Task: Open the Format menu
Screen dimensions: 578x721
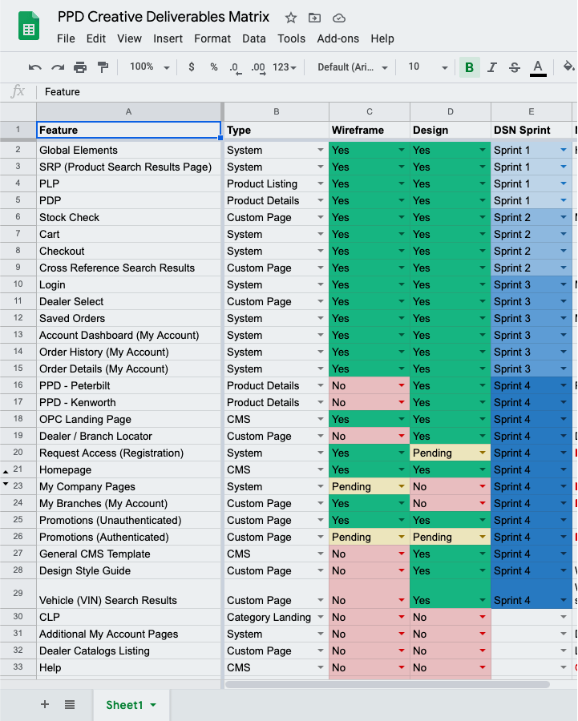Action: (x=212, y=38)
